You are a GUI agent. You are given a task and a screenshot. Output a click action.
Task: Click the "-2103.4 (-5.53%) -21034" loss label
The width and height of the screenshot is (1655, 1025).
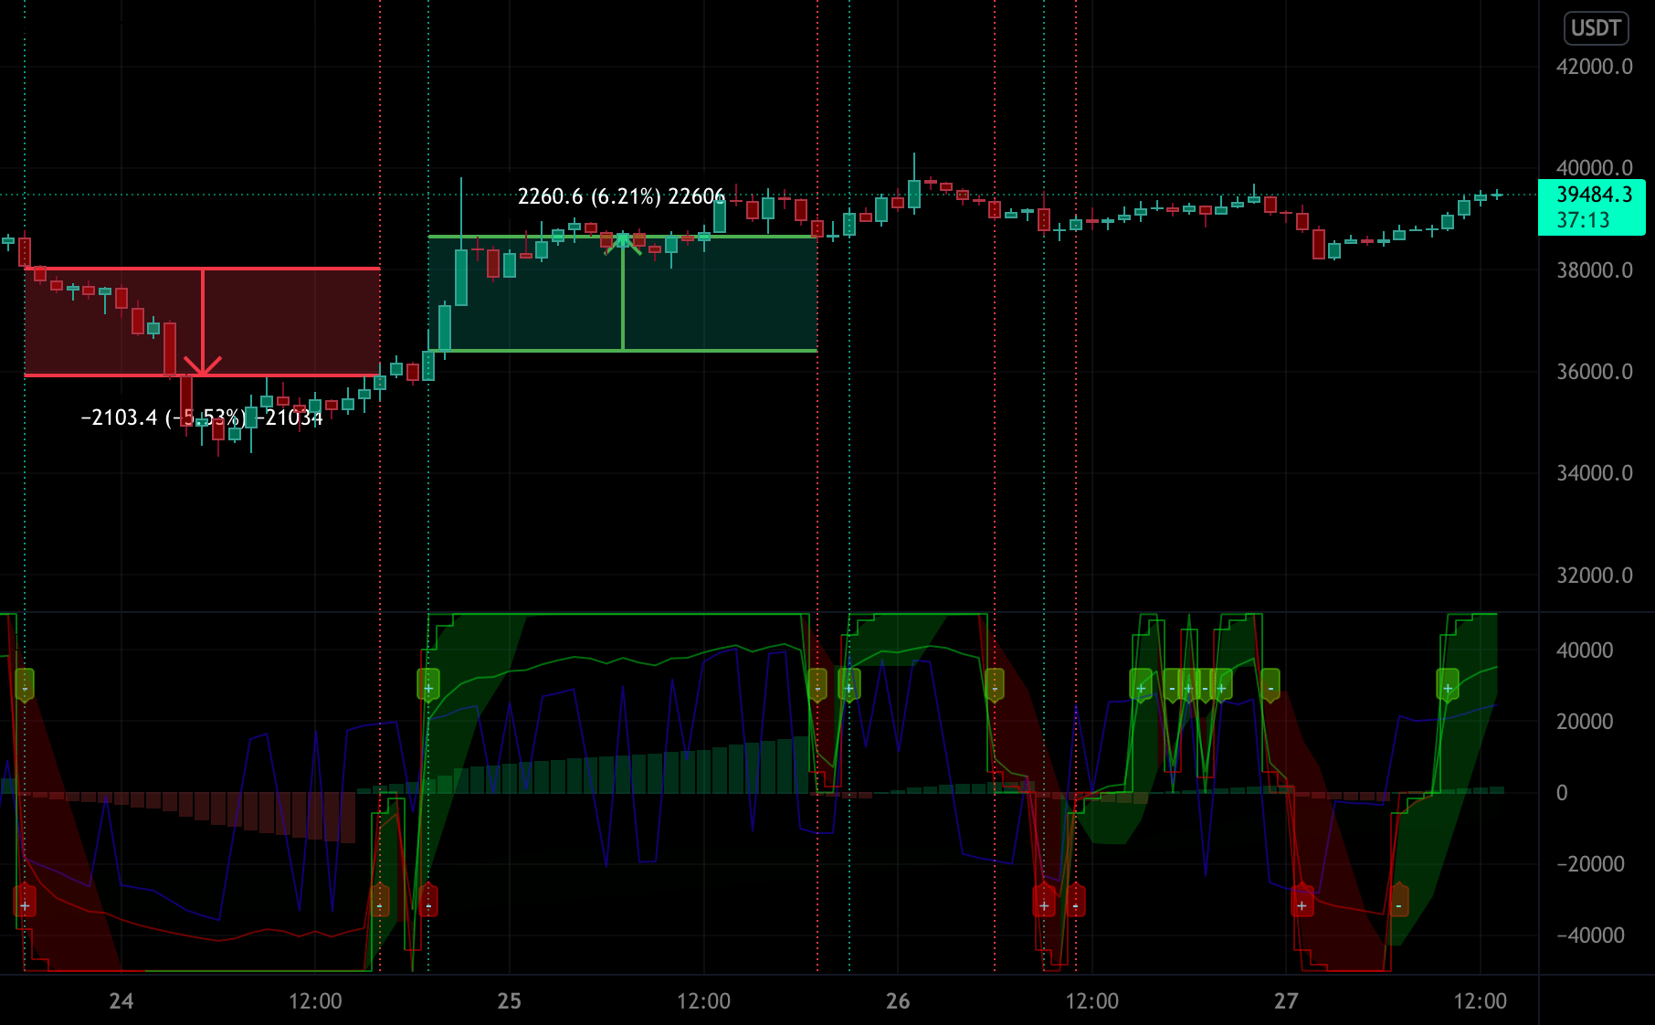pos(203,417)
